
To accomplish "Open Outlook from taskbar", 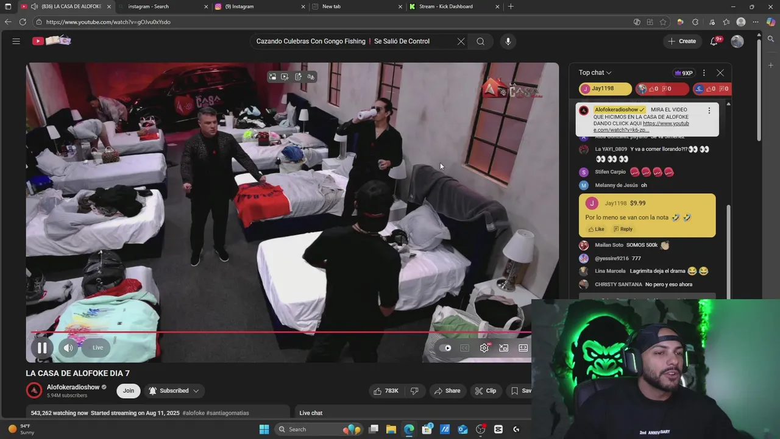I will (463, 429).
